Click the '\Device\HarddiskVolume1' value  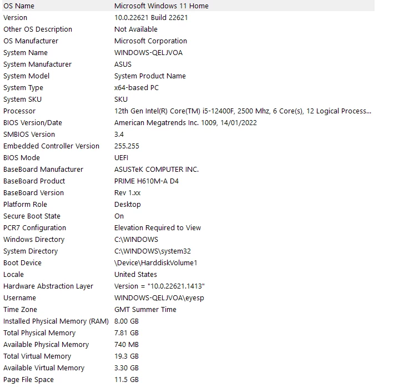coord(156,263)
